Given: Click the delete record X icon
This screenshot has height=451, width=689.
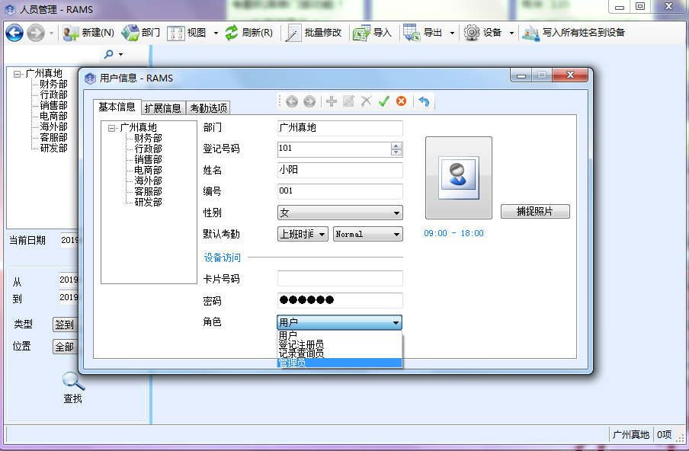Looking at the screenshot, I should click(366, 101).
